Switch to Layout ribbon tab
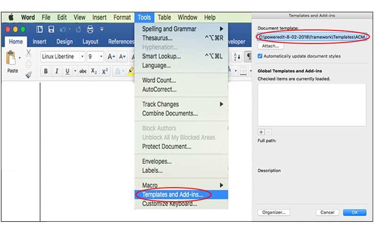 click(x=90, y=42)
